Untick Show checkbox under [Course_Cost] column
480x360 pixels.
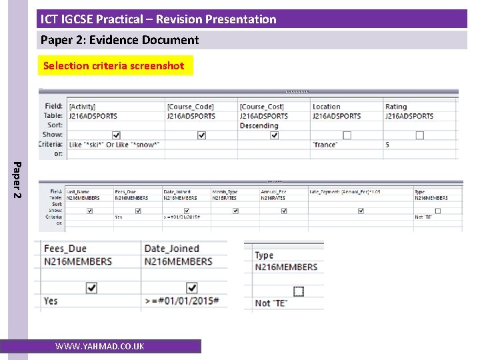pos(275,135)
